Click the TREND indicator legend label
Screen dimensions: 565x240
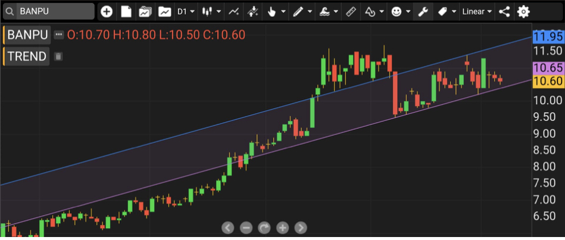click(x=27, y=57)
